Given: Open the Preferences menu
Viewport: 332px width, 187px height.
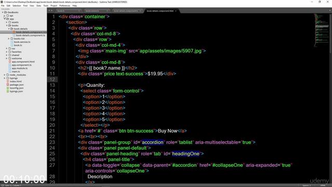Looking at the screenshot, I should pos(64,6).
